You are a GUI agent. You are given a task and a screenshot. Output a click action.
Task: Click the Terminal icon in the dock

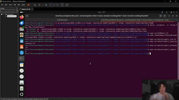click(x=22, y=59)
